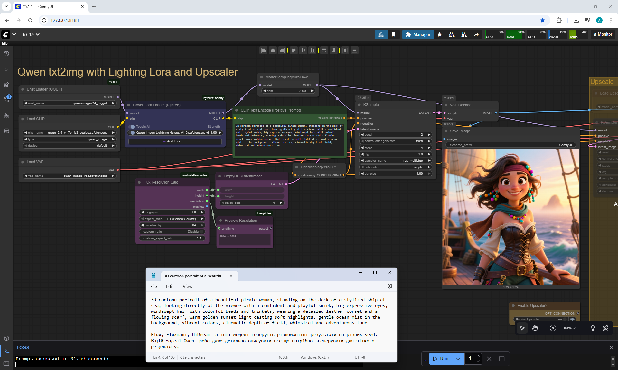Open the View menu in Notepad
618x370 pixels.
tap(187, 286)
